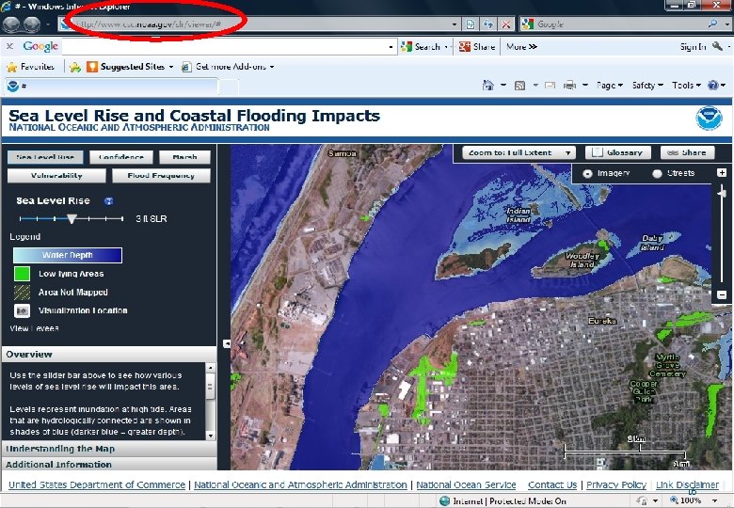Click the Add to Favorites Bar icon

pyautogui.click(x=75, y=67)
